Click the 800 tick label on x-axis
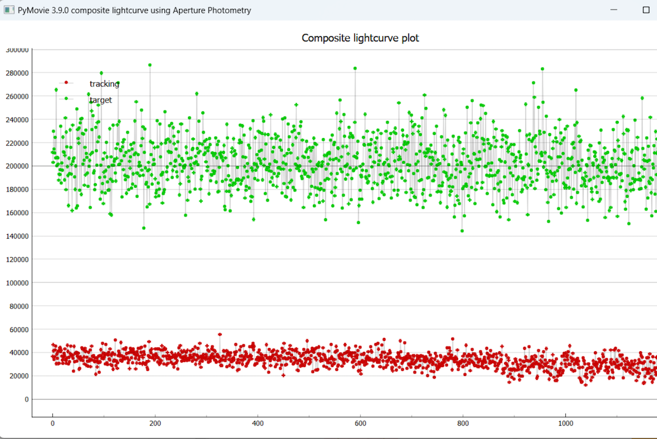 point(463,422)
